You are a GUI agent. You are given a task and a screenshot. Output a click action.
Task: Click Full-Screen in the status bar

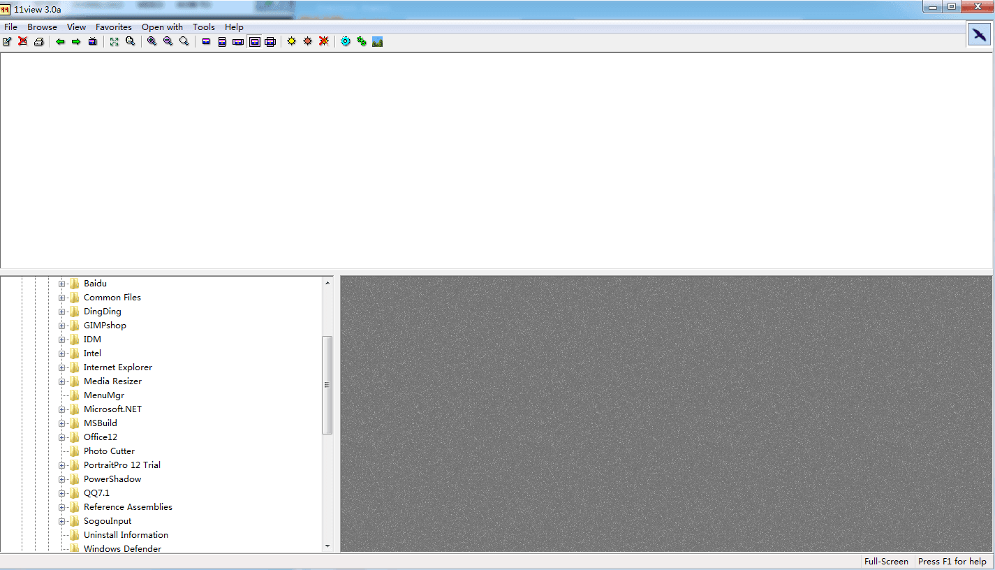pyautogui.click(x=886, y=562)
